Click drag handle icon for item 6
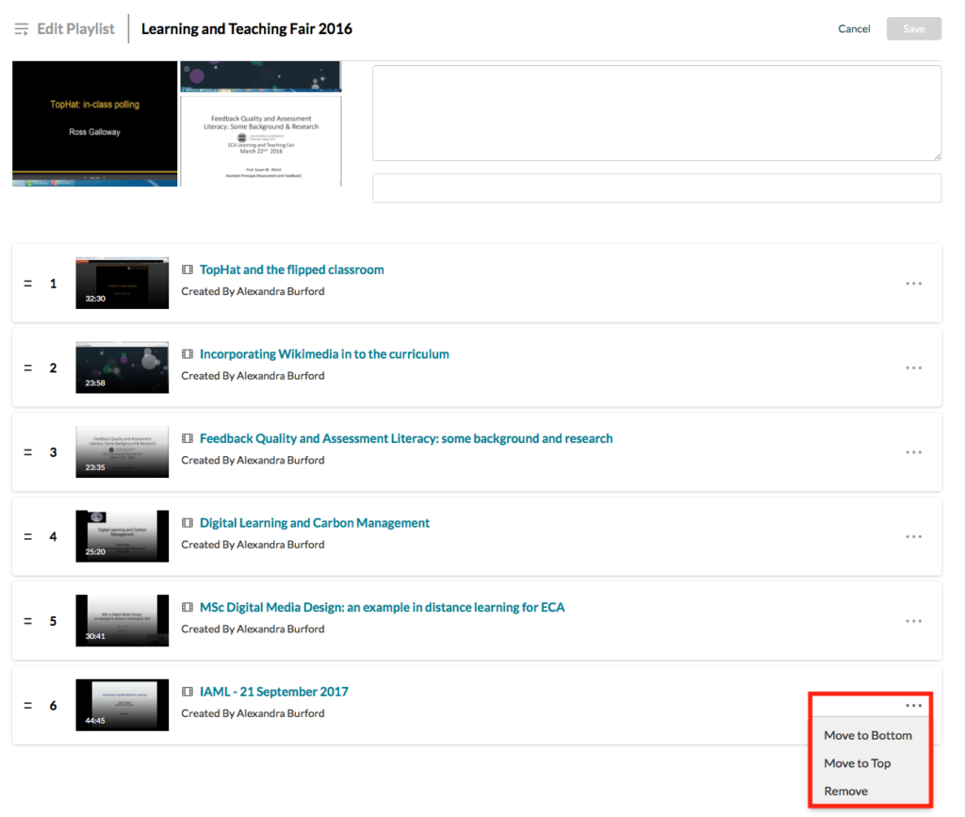 (x=27, y=706)
